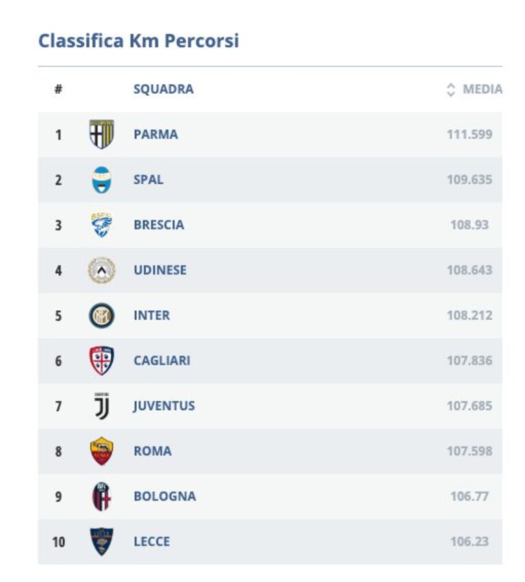Click the MEDIA column header
Image resolution: width=525 pixels, height=582 pixels.
tap(483, 89)
